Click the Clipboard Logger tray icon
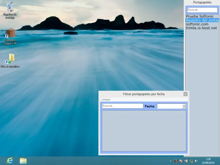Viewport: 220px width, 165px height. [x=176, y=161]
